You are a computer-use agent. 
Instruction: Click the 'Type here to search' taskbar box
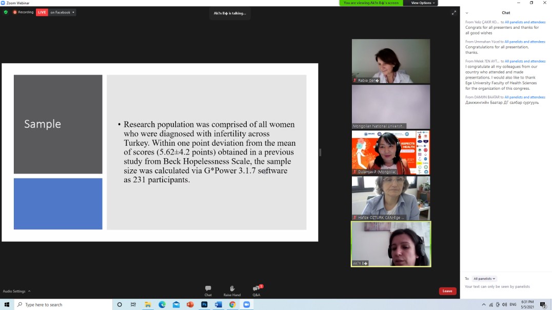[64, 304]
